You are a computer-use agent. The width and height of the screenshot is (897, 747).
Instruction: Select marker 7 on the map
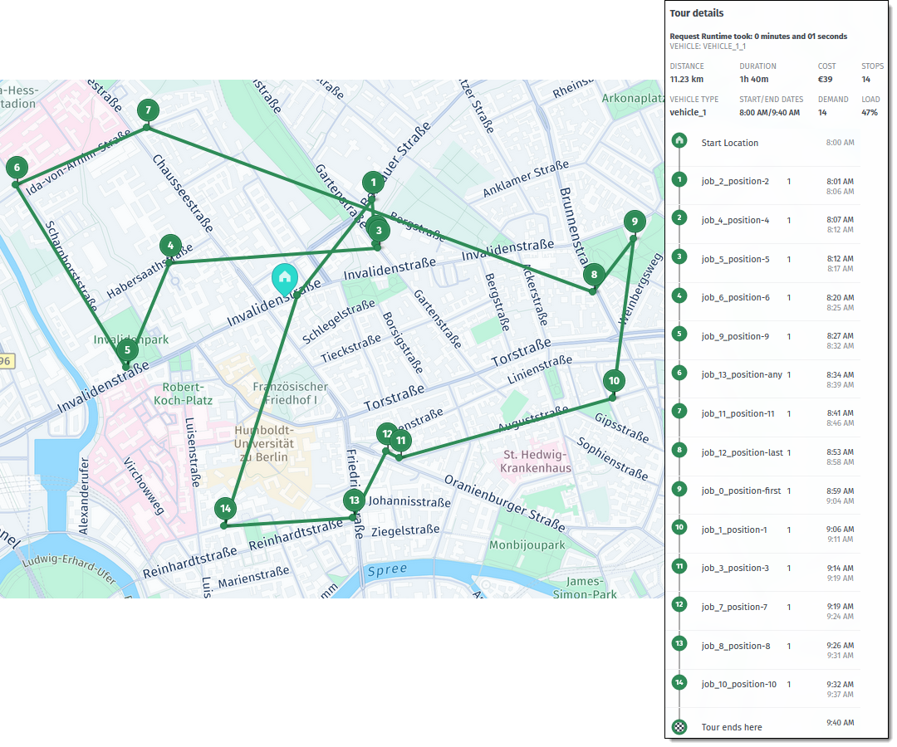tap(148, 110)
